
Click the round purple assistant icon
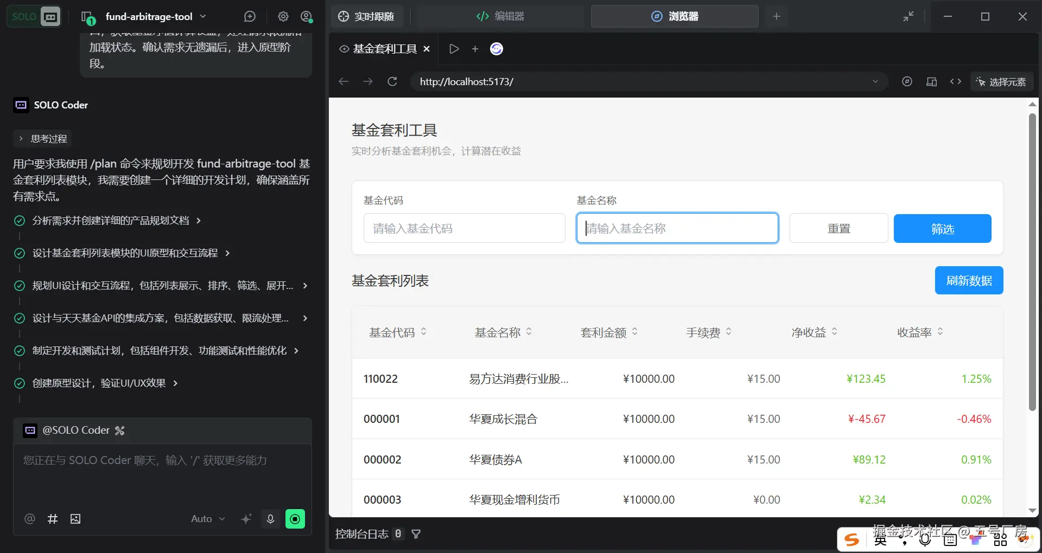pos(497,49)
